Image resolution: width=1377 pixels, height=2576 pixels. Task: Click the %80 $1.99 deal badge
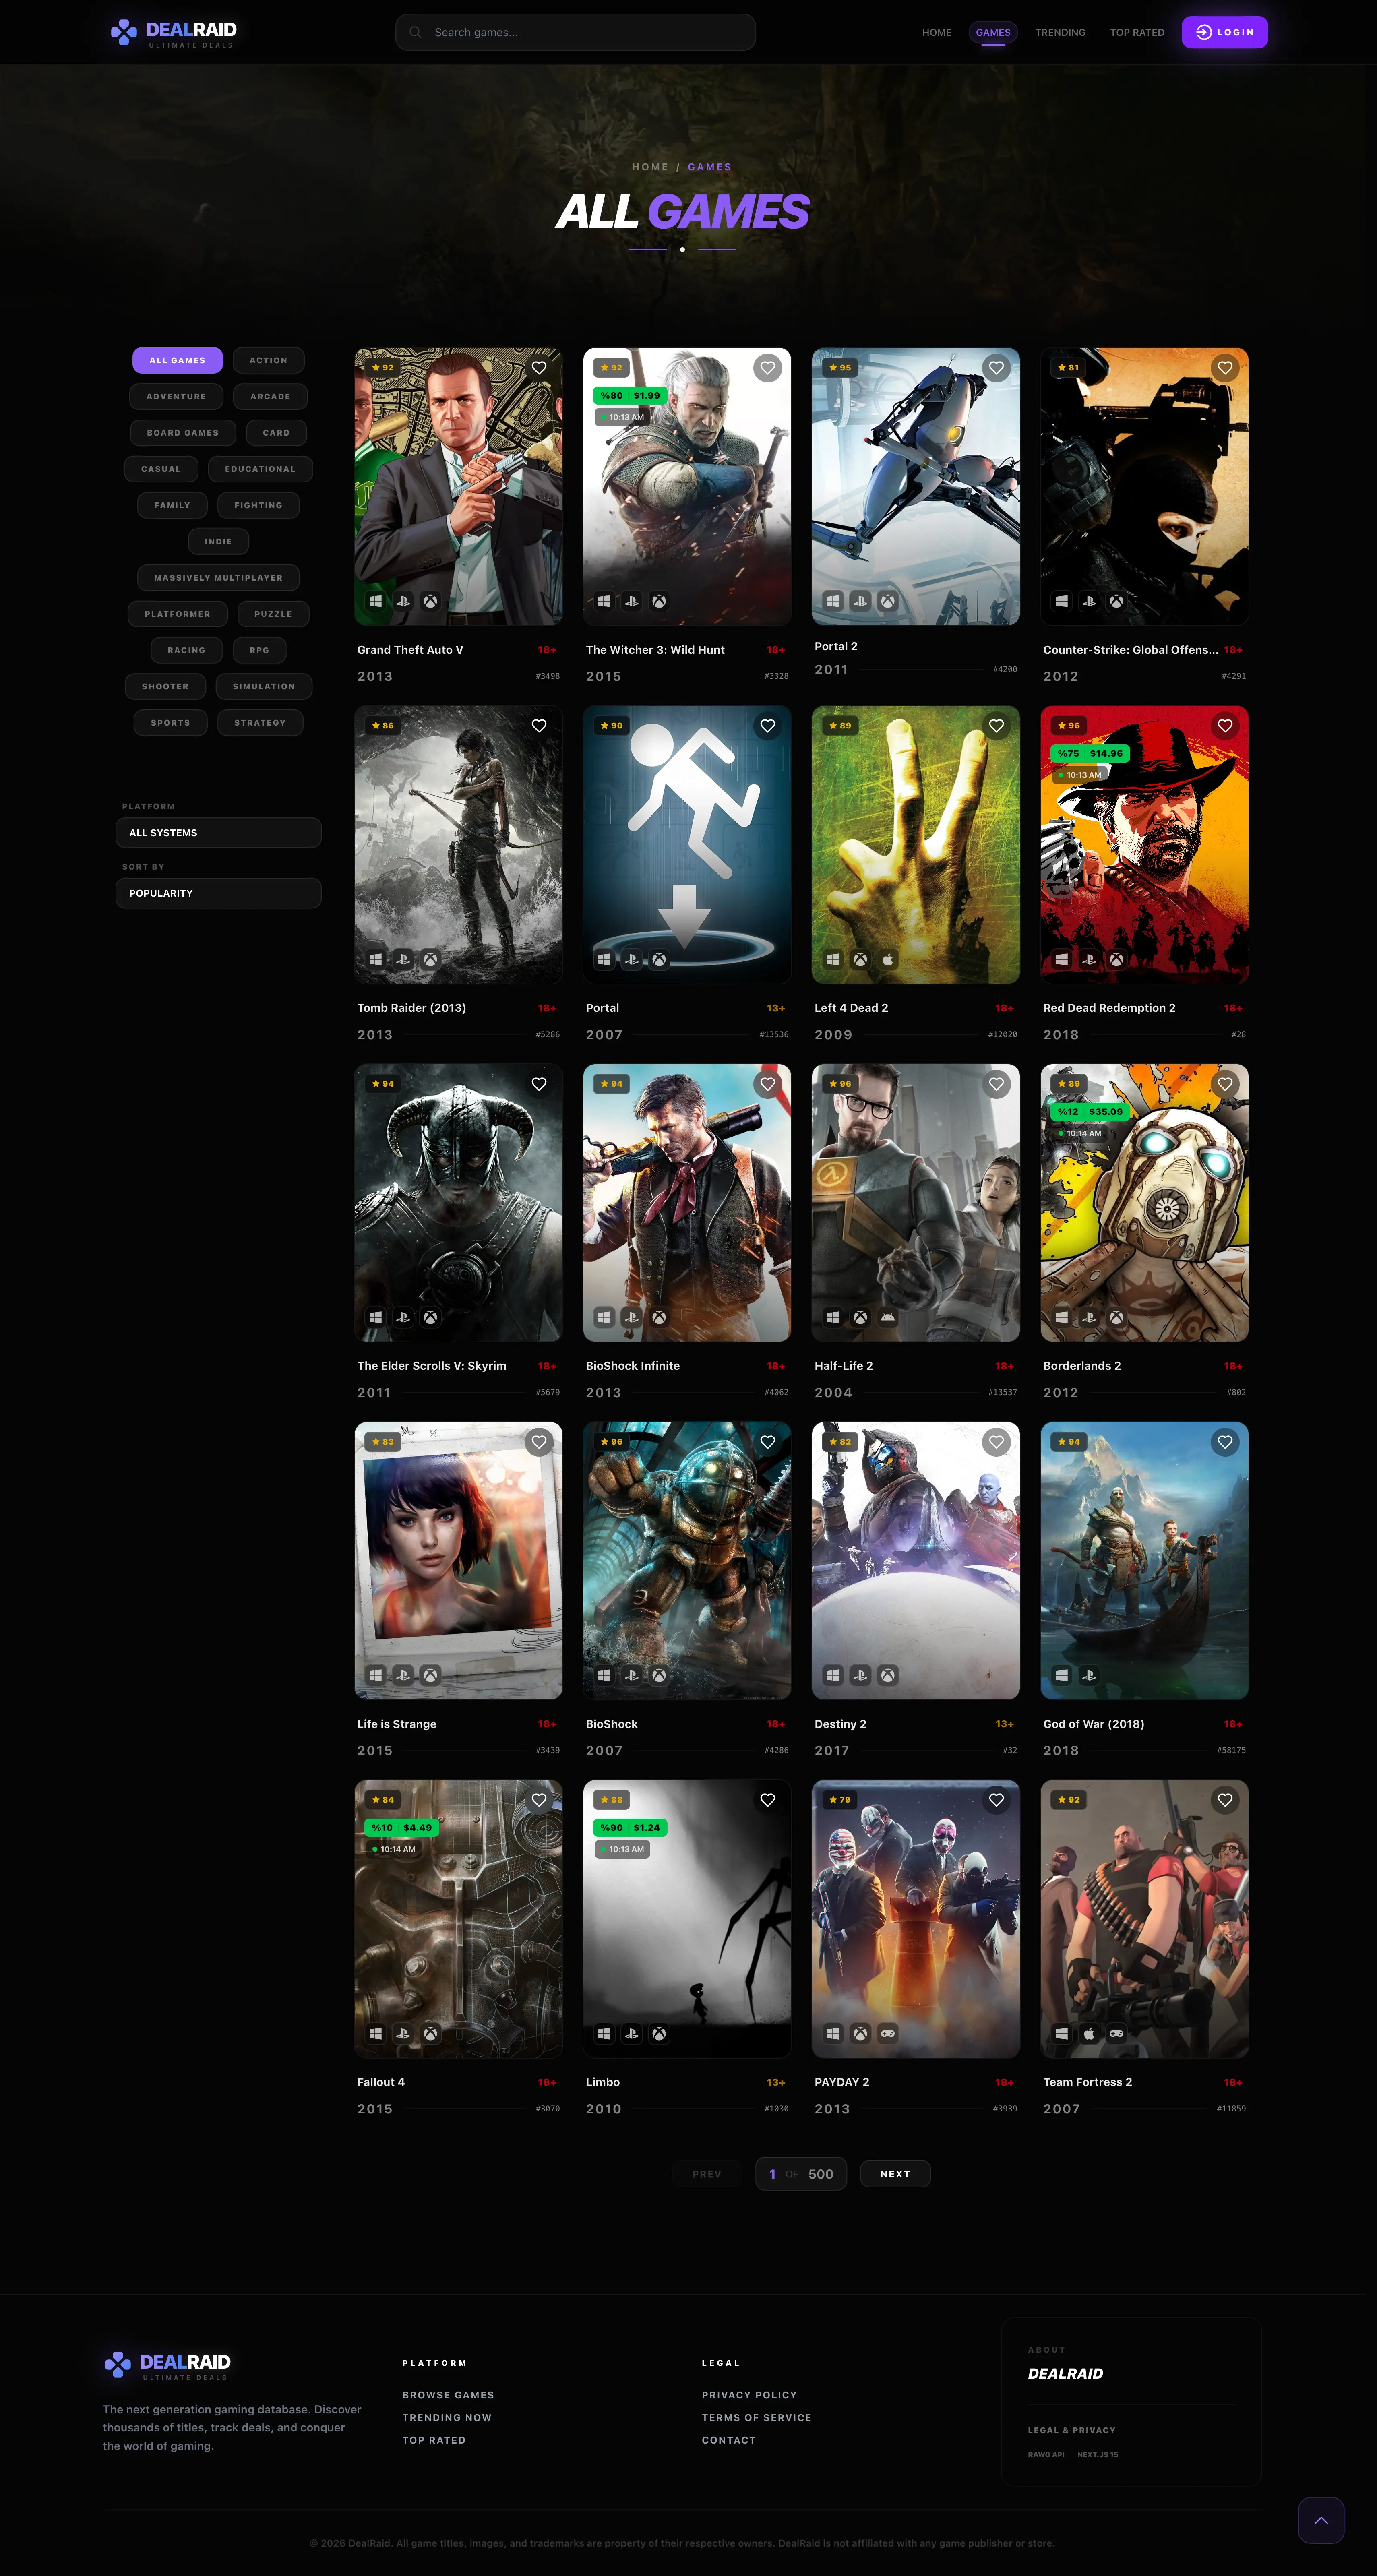pos(630,395)
